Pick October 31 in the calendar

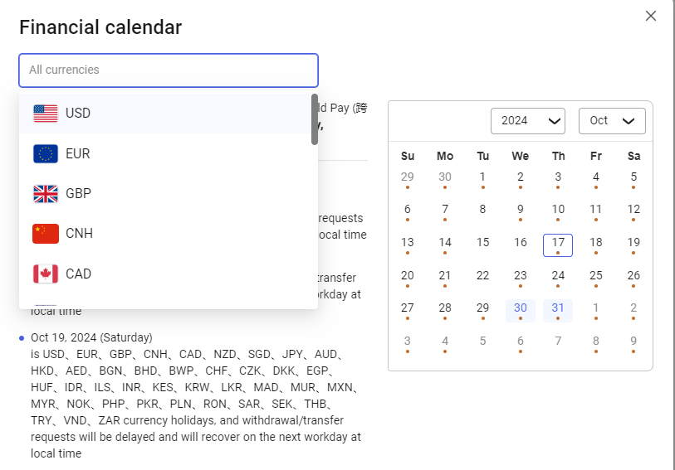click(x=558, y=309)
